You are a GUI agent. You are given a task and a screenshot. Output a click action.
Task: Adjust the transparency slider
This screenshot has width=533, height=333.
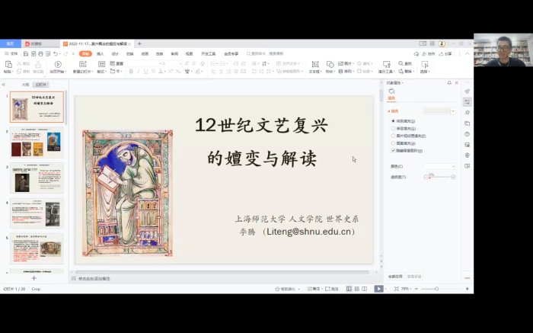pyautogui.click(x=439, y=177)
